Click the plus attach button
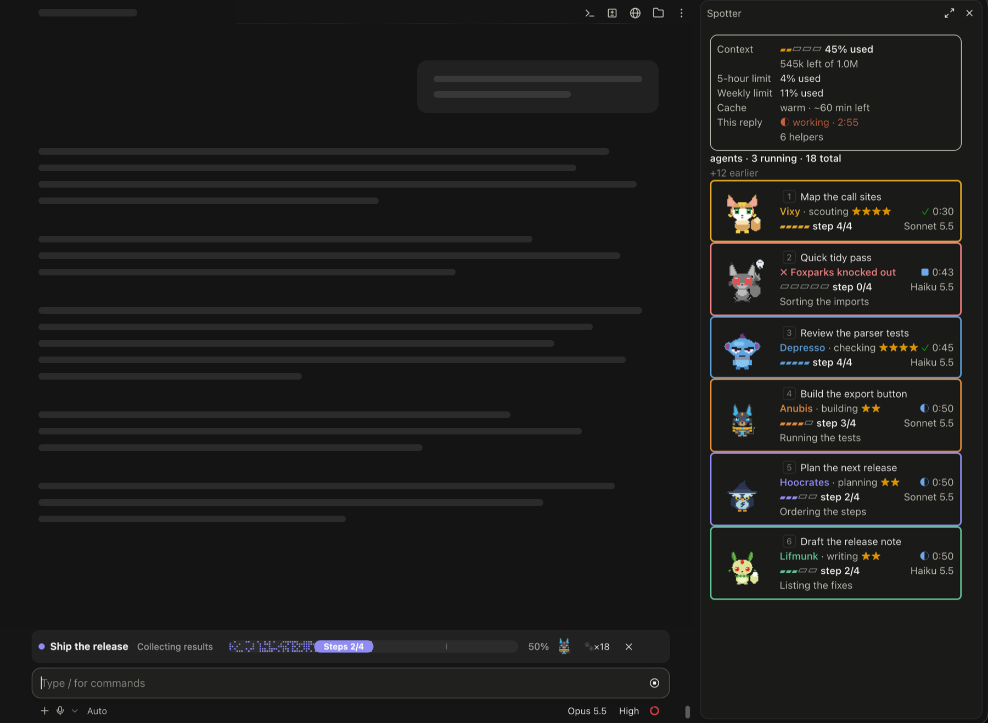988x723 pixels. click(x=44, y=711)
